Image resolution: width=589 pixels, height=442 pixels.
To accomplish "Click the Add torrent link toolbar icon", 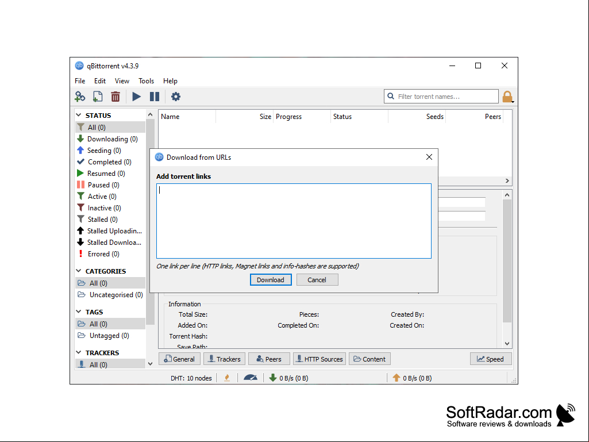I will click(80, 97).
